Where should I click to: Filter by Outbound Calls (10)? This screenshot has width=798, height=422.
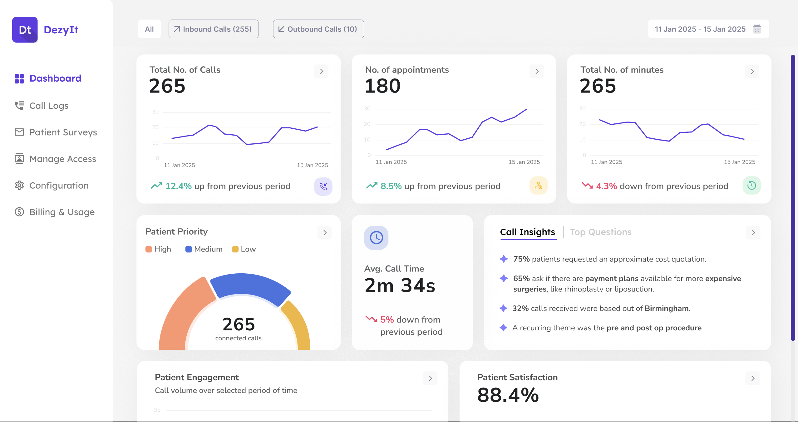tap(318, 29)
